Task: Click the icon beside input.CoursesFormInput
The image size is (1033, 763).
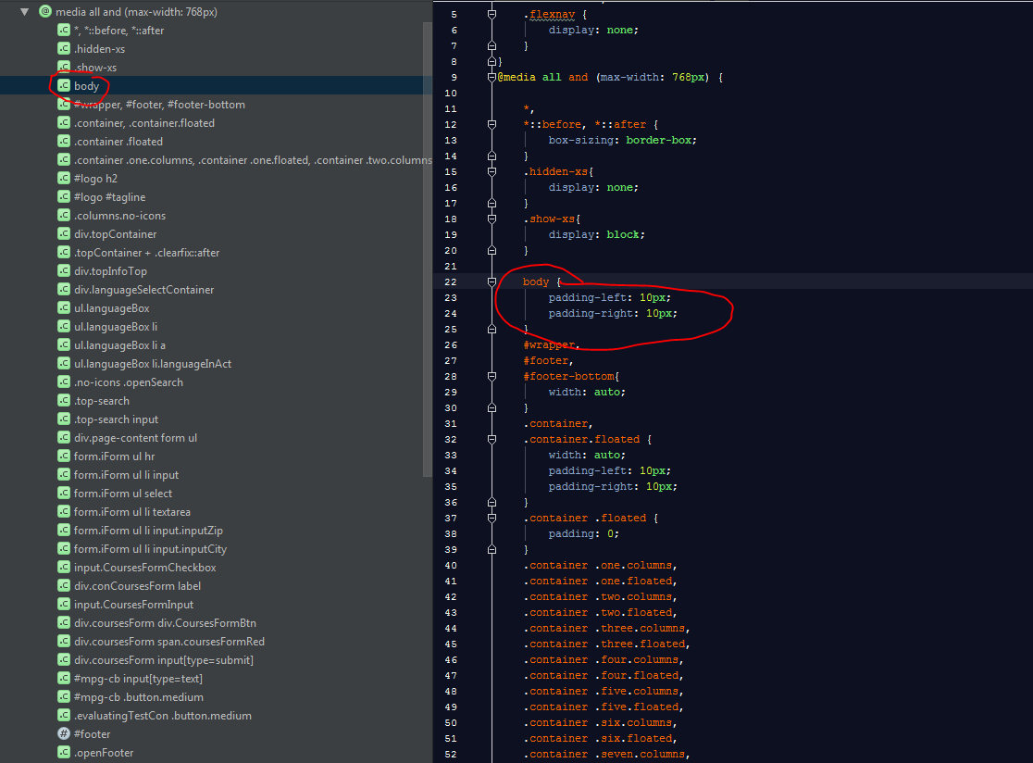Action: coord(64,604)
